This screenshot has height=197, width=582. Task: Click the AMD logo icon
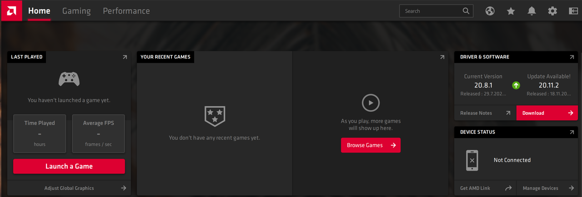(11, 10)
